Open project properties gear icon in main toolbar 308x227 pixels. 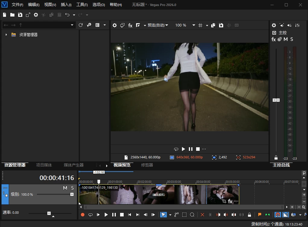(36, 15)
